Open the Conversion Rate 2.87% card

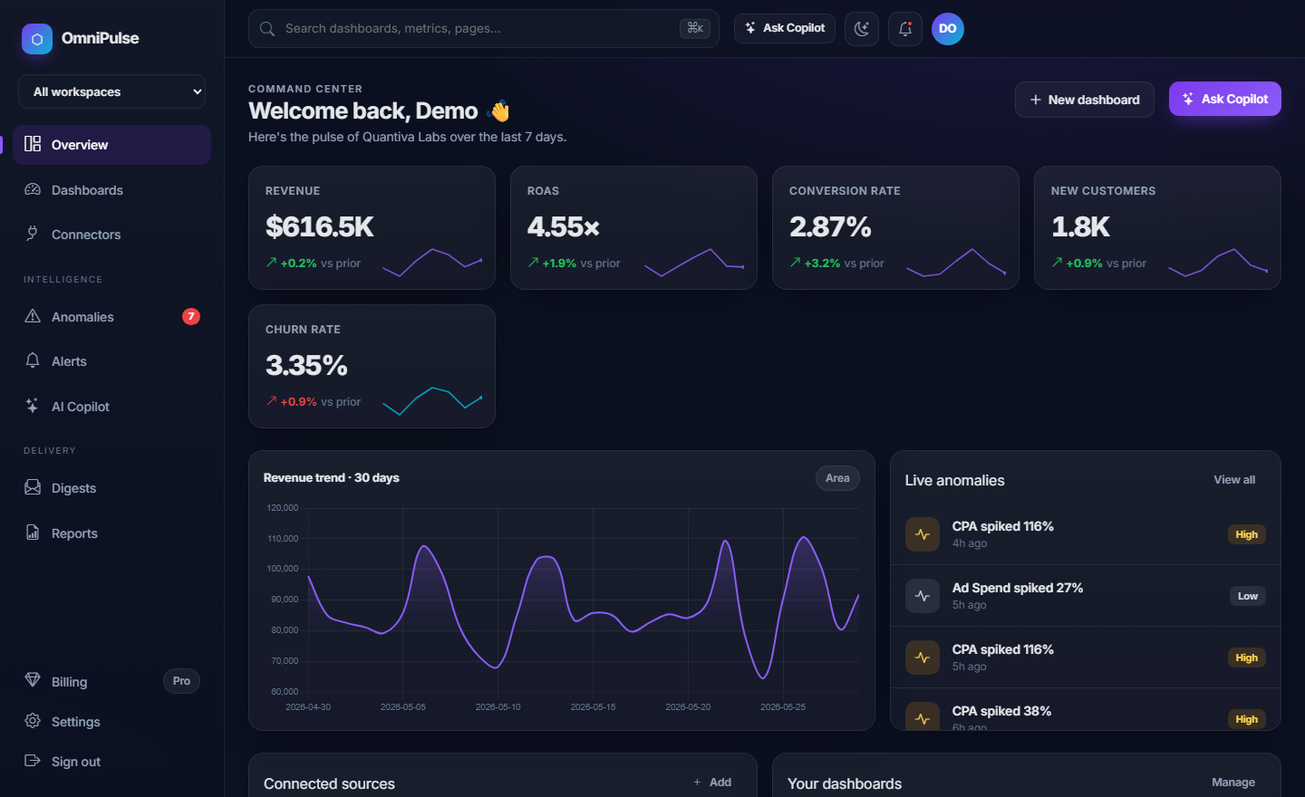[x=895, y=227]
